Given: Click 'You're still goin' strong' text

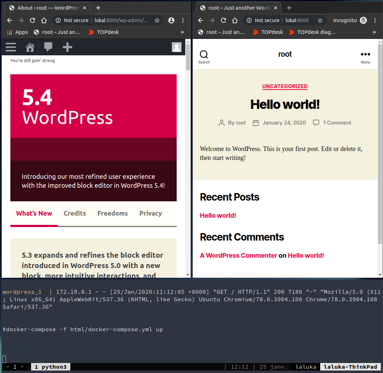Looking at the screenshot, I should pyautogui.click(x=32, y=61).
